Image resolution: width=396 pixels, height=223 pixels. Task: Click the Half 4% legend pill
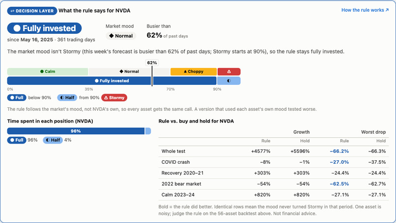[53, 140]
